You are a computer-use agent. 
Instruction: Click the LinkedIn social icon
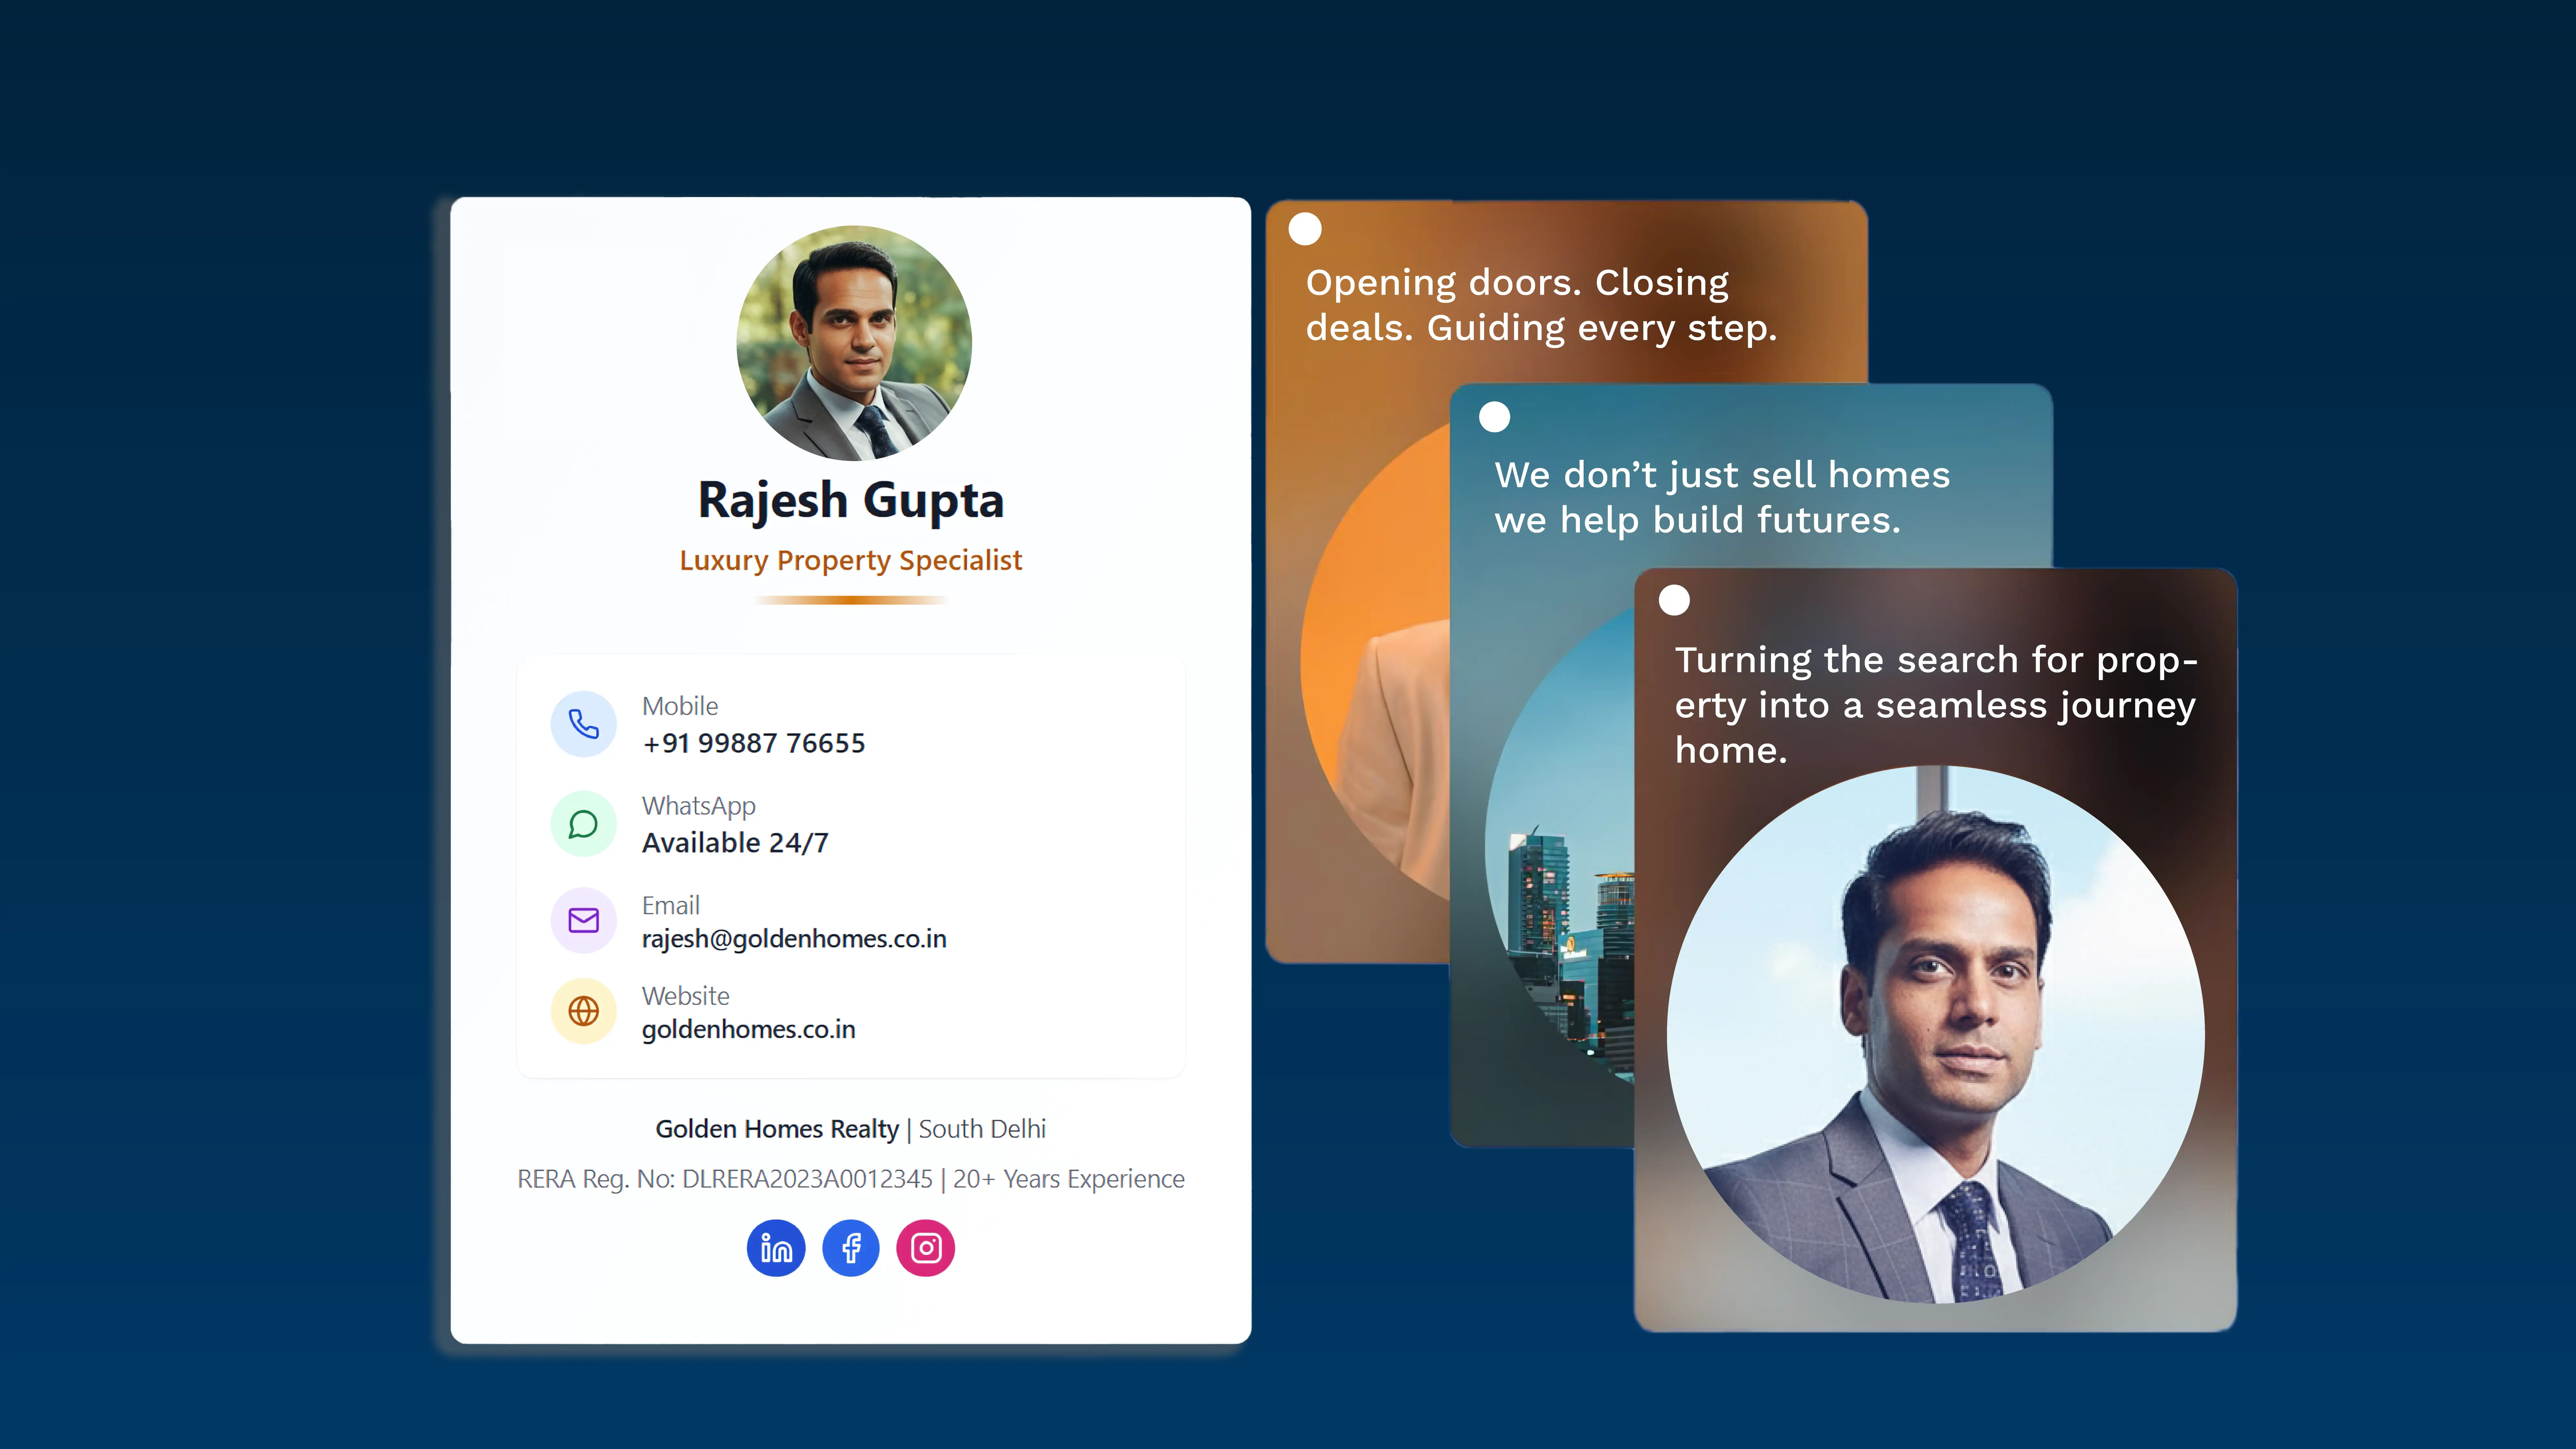[x=776, y=1248]
